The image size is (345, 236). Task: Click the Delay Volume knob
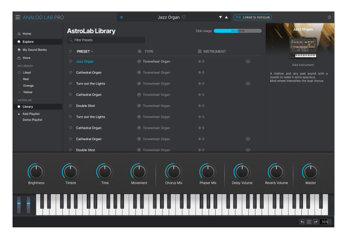(242, 172)
